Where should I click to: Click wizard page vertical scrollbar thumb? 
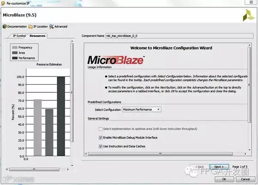[249, 85]
